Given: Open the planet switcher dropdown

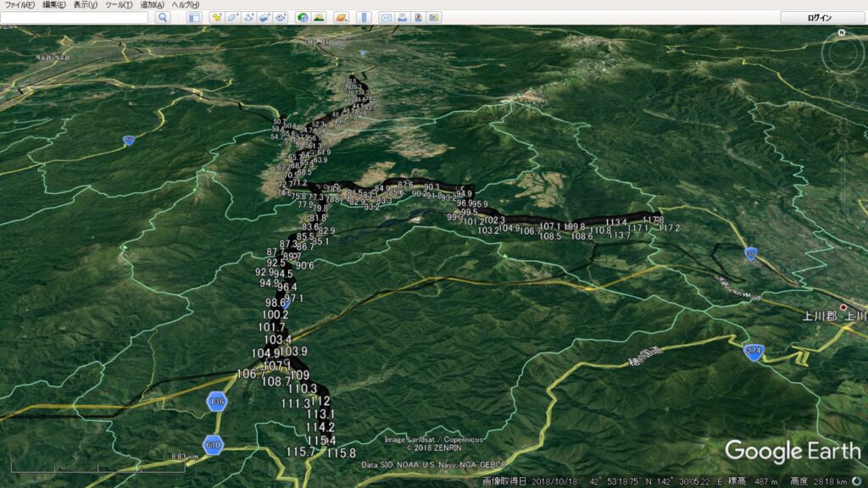Looking at the screenshot, I should tap(341, 17).
